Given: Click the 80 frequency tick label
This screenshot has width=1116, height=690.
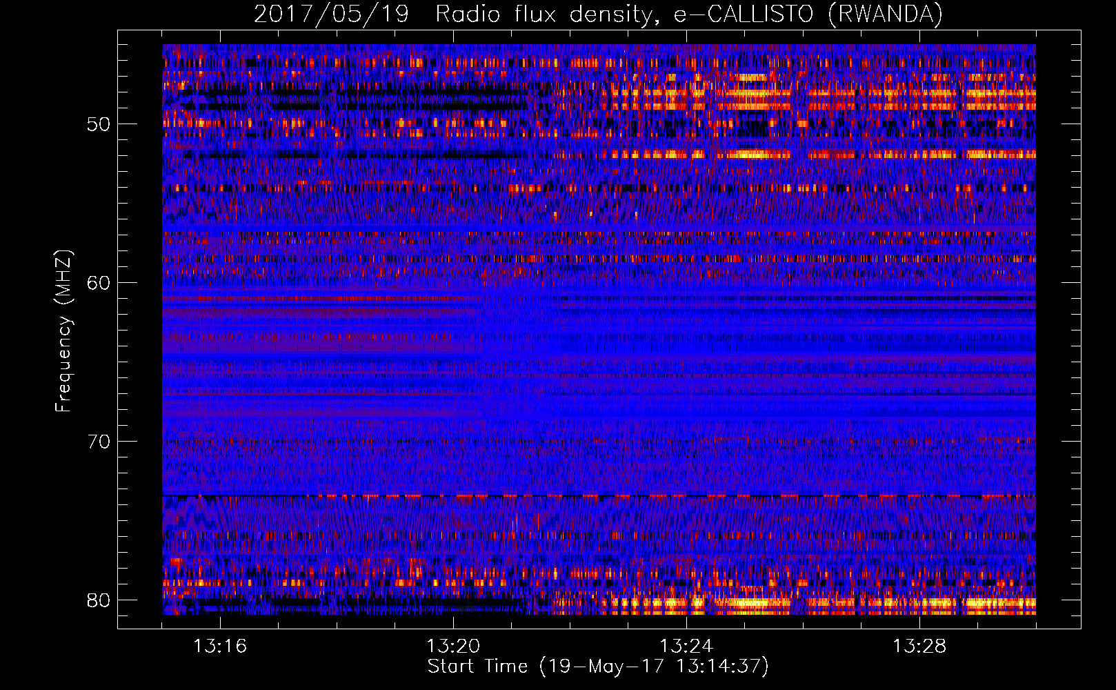Looking at the screenshot, I should click(x=99, y=600).
